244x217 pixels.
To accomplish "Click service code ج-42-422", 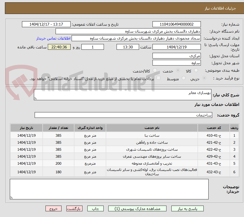I will coord(214,149).
